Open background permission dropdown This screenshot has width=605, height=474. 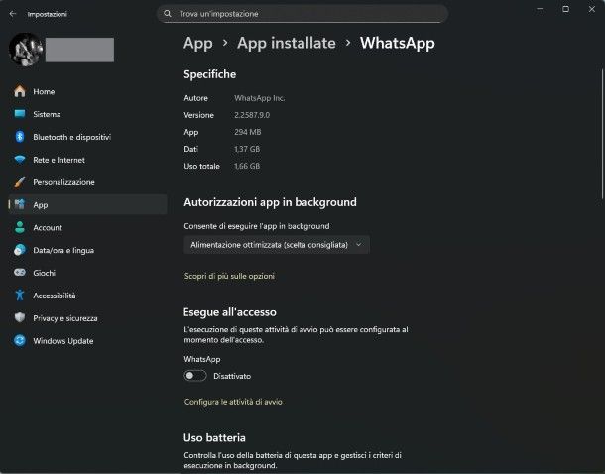pyautogui.click(x=277, y=245)
